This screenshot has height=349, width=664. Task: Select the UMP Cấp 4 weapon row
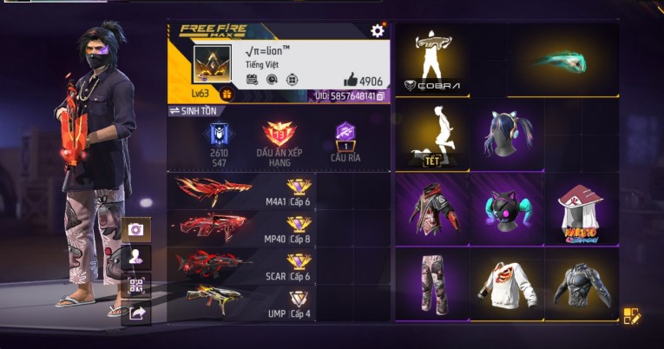241,303
